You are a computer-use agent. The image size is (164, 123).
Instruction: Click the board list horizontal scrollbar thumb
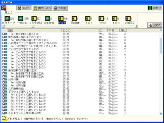[33, 26]
